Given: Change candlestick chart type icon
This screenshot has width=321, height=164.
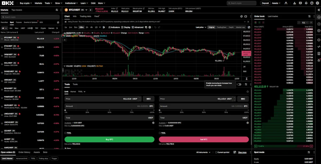Looking at the screenshot, I should click(x=104, y=27).
